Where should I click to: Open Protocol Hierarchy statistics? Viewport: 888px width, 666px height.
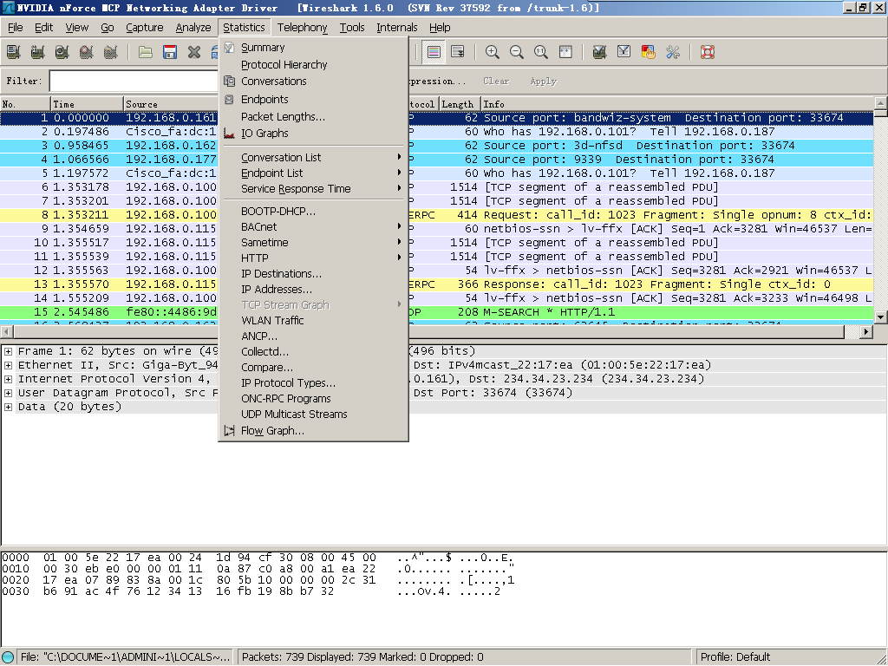pos(313,64)
